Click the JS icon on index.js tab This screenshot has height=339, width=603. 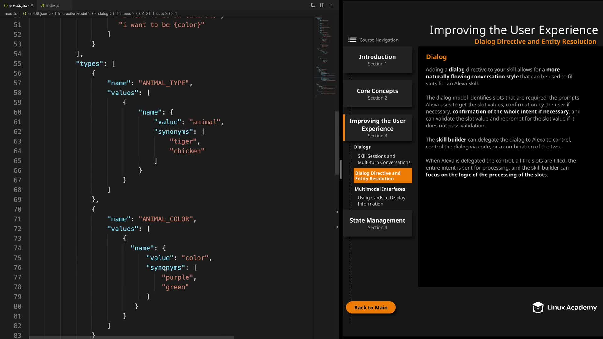pyautogui.click(x=43, y=5)
